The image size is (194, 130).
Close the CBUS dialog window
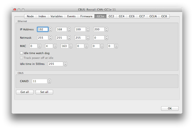[14, 10]
